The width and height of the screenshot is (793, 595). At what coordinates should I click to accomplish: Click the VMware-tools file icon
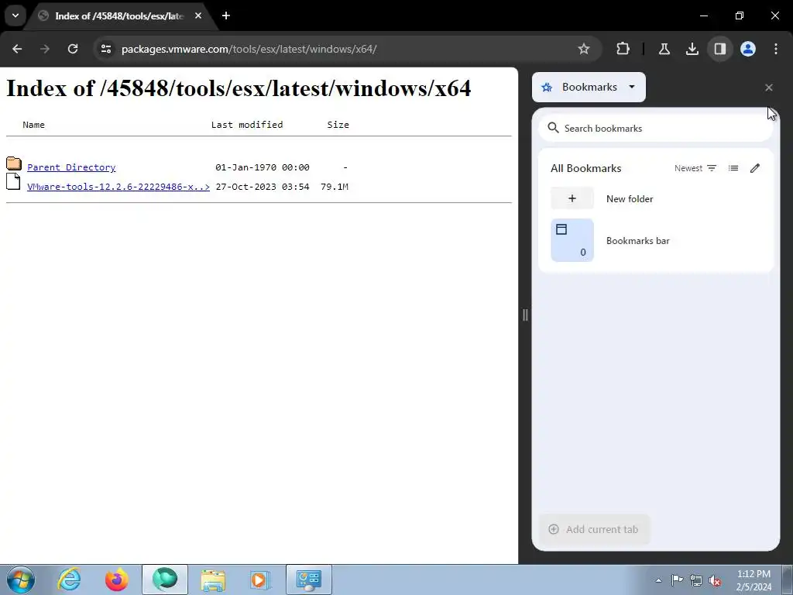[x=13, y=181]
